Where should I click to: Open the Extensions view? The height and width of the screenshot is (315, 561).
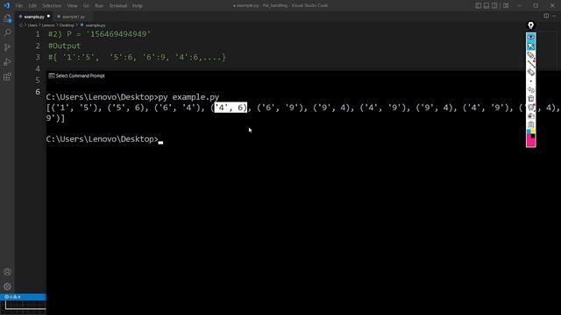[7, 77]
